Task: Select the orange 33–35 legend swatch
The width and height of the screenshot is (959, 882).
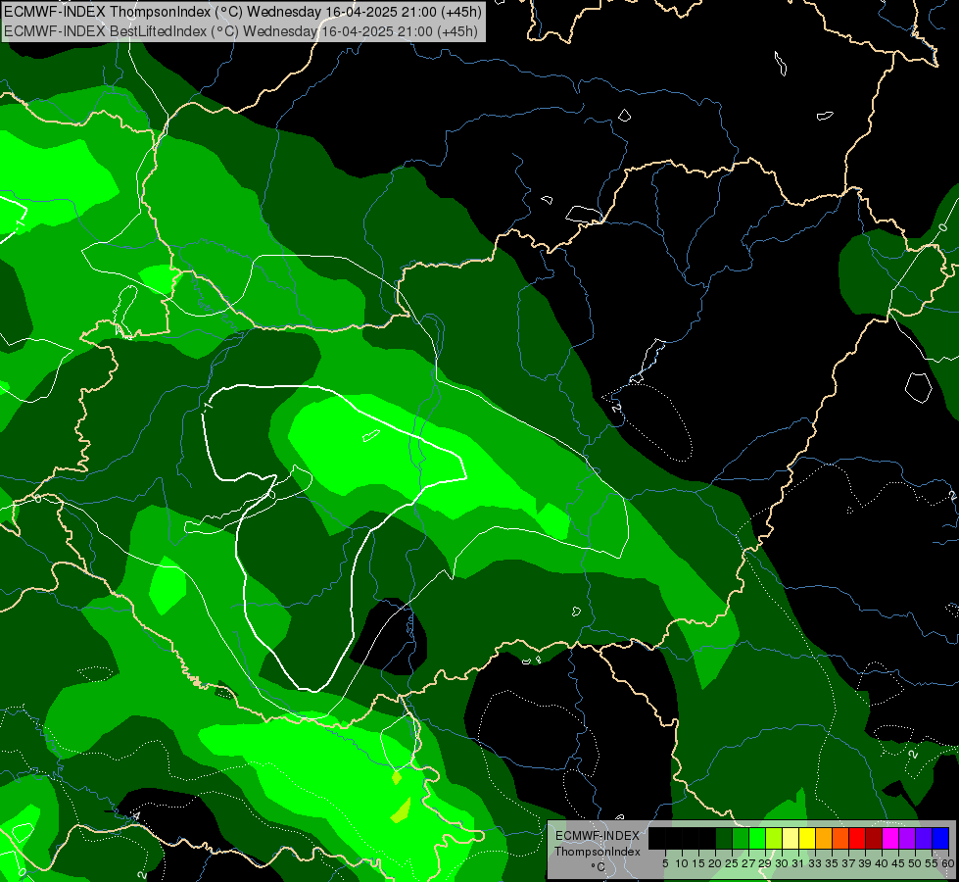Action: [824, 838]
